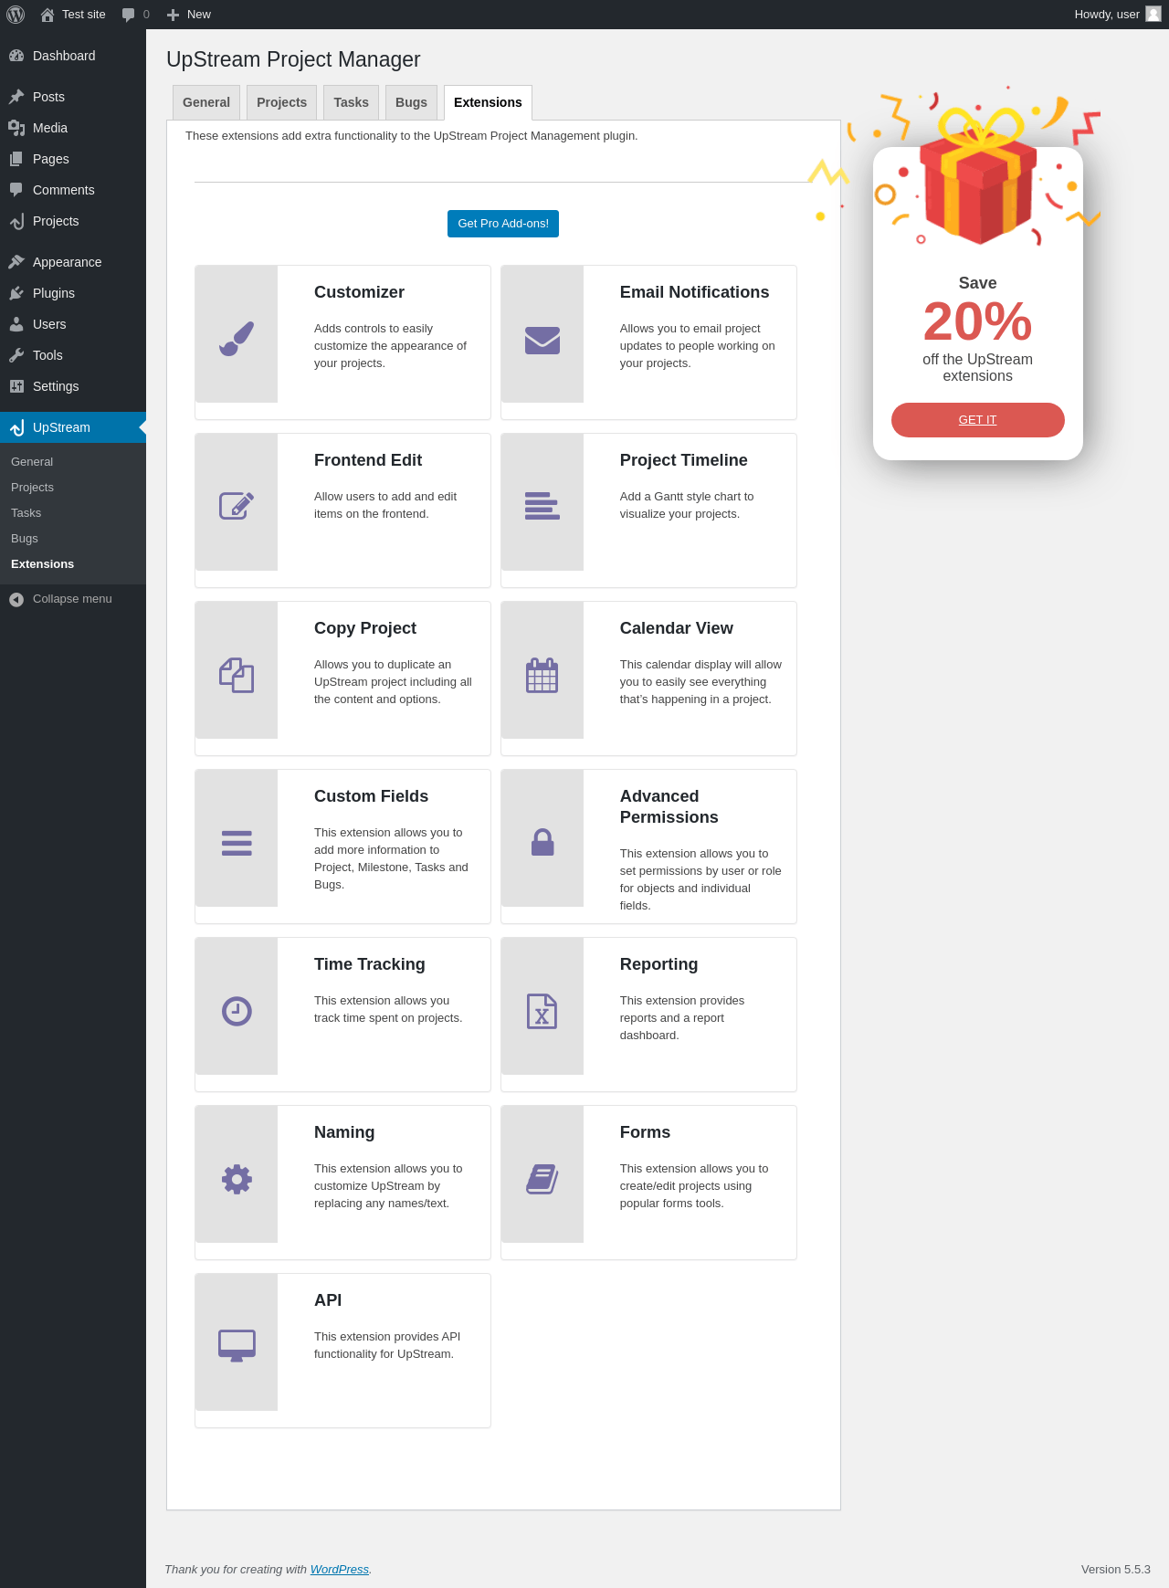Click the Customizer paintbrush icon

tap(237, 339)
